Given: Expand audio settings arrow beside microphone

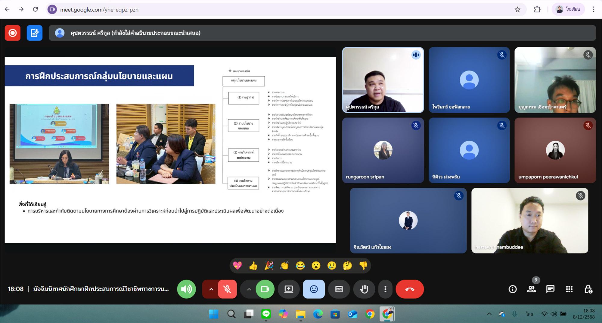Looking at the screenshot, I should pyautogui.click(x=211, y=289).
